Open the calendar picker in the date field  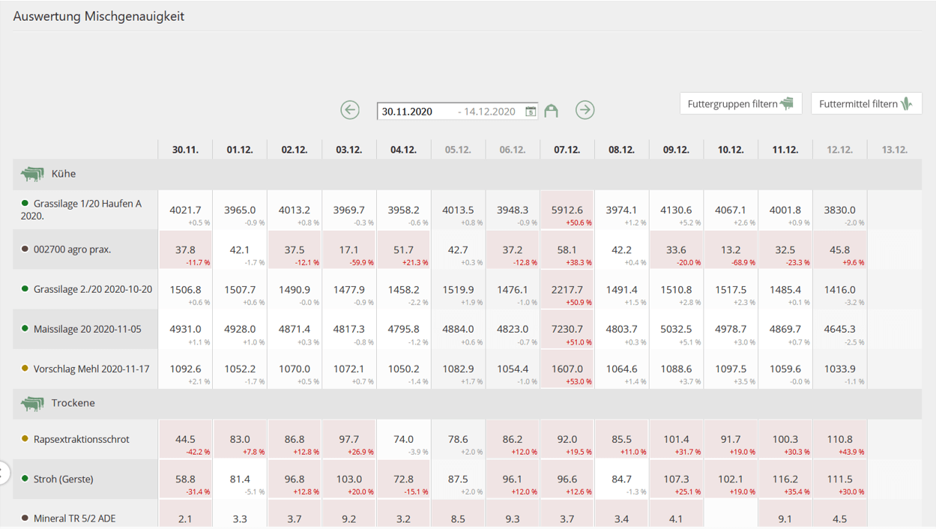click(x=531, y=112)
